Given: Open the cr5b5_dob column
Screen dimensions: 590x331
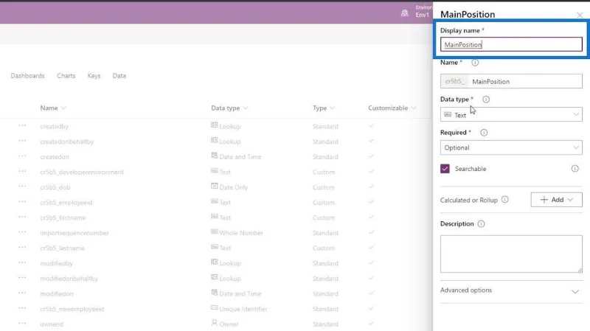Looking at the screenshot, I should click(x=55, y=187).
